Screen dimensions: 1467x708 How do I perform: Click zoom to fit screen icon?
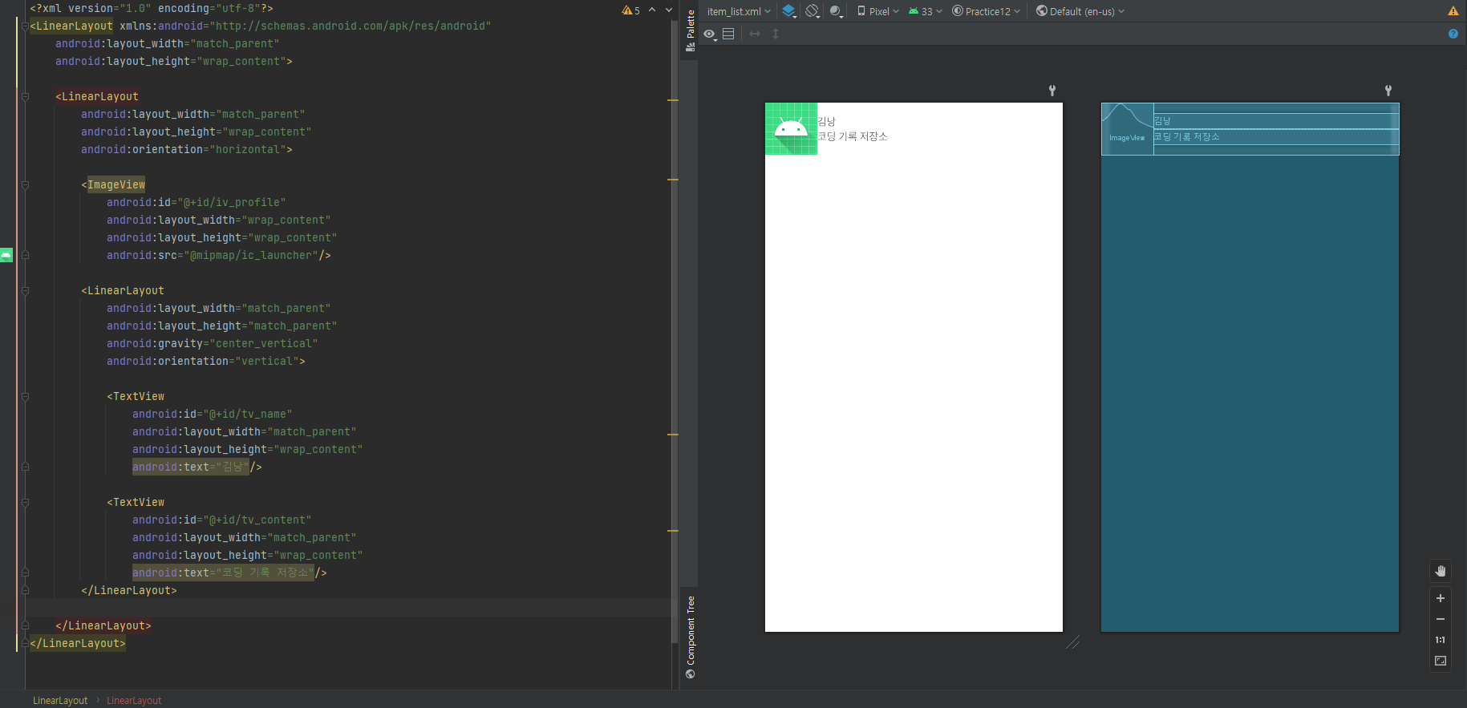pyautogui.click(x=1441, y=661)
